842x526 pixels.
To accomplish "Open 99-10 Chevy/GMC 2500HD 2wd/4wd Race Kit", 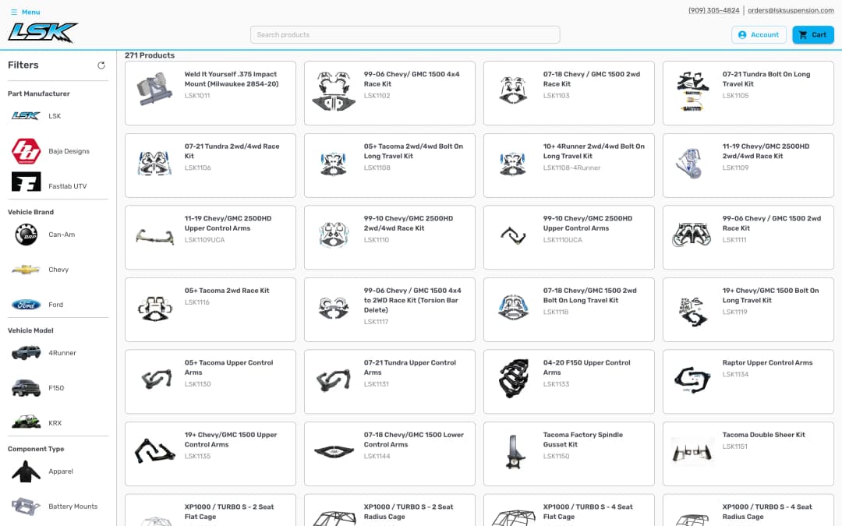I will click(389, 237).
